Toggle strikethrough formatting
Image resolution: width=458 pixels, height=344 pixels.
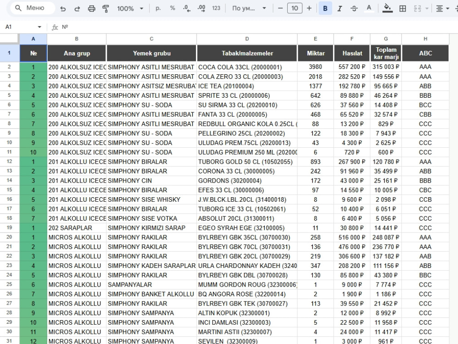pyautogui.click(x=354, y=8)
